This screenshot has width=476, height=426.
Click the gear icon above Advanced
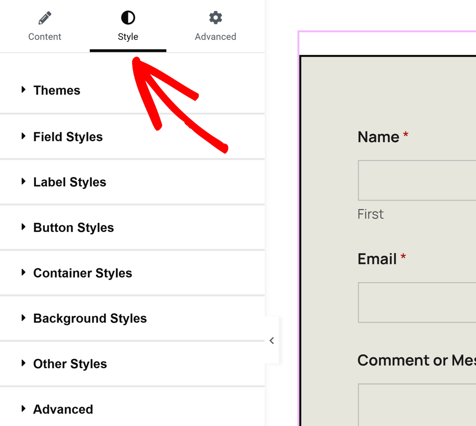tap(215, 17)
